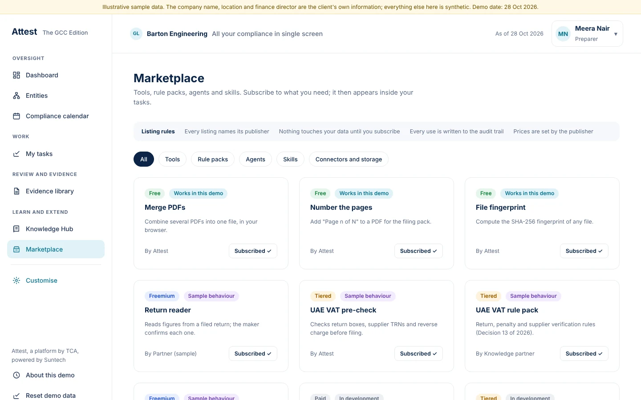
Task: Show Rule packs listings
Action: 213,159
